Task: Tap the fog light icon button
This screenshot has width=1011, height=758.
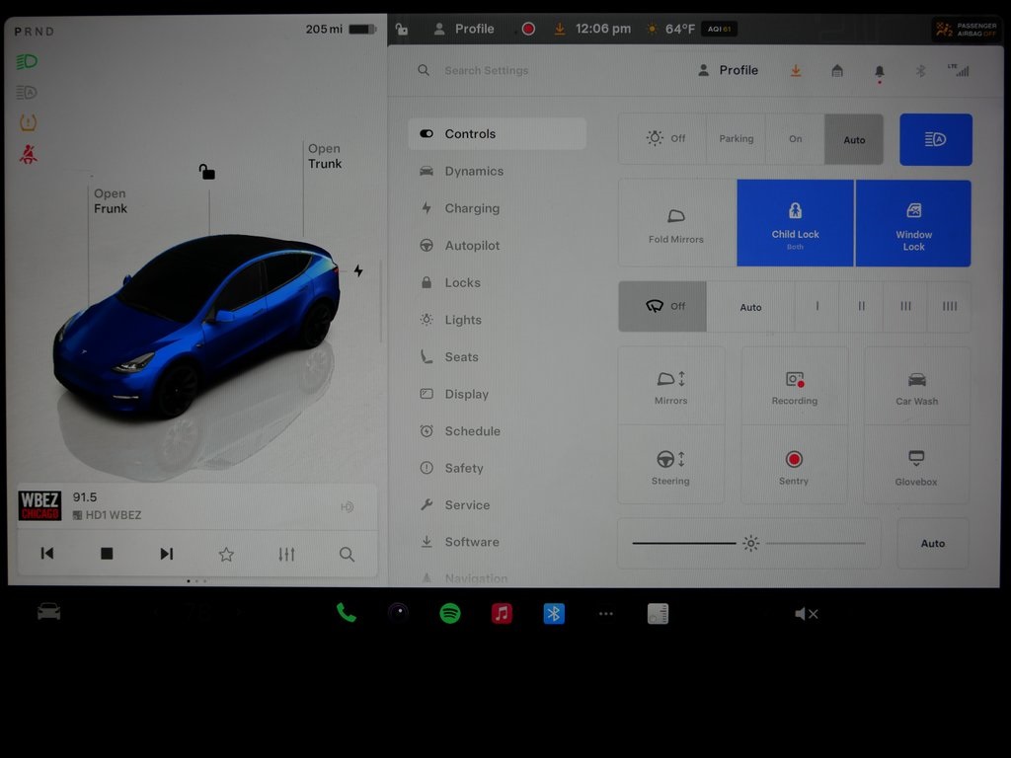Action: 935,139
